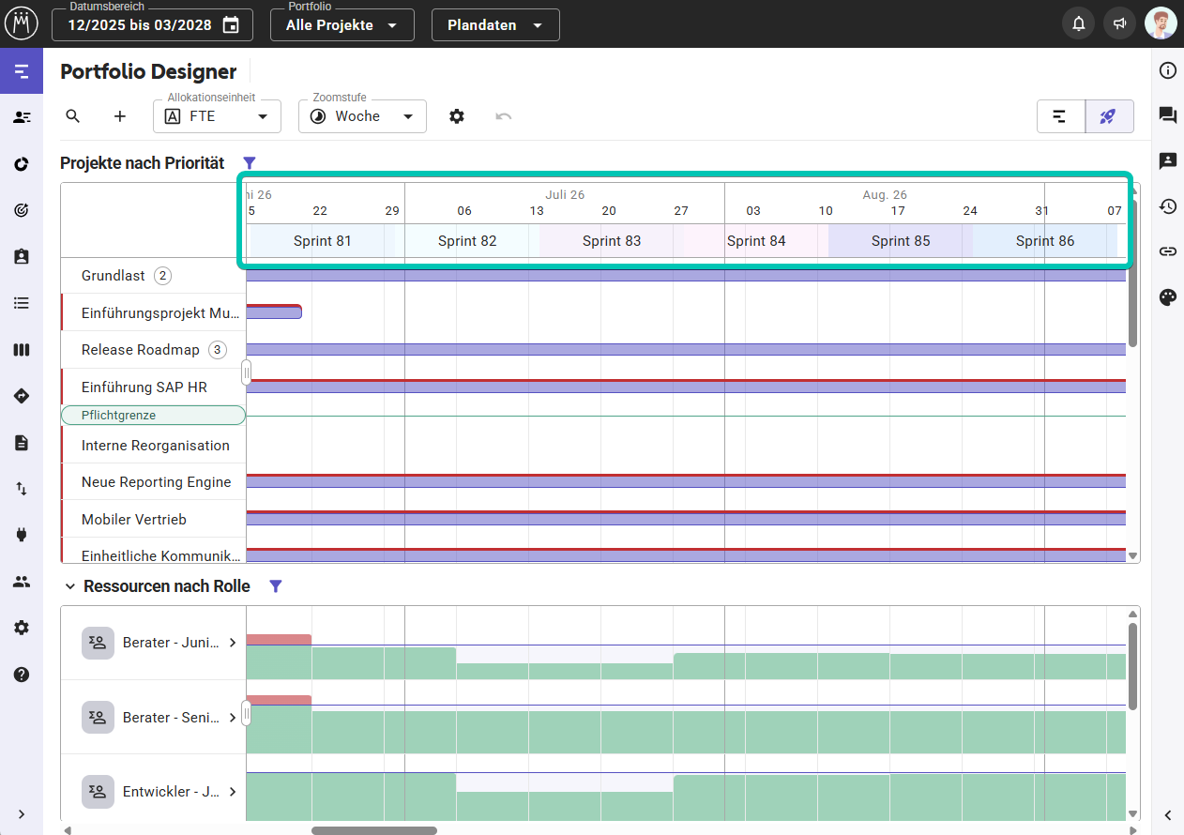Image resolution: width=1184 pixels, height=835 pixels.
Task: Click the Datumsbereich date range field
Action: pos(152,25)
